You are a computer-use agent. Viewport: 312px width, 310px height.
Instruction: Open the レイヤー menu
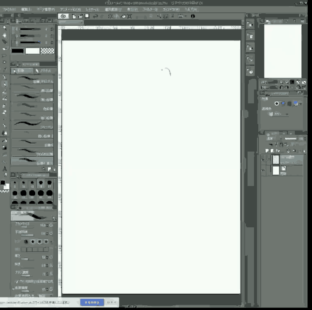tap(92, 9)
